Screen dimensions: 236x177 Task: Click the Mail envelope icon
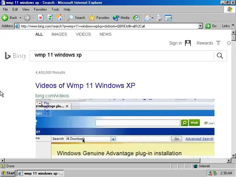click(x=147, y=18)
